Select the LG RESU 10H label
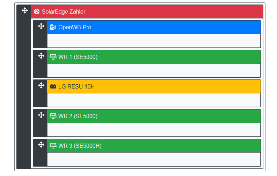The width and height of the screenshot is (277, 176). (x=76, y=86)
